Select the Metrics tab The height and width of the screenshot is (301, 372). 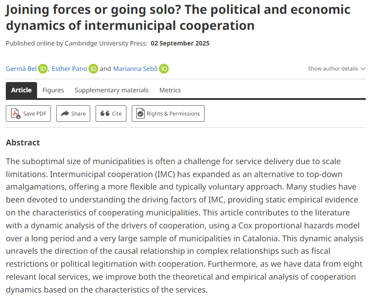point(170,90)
